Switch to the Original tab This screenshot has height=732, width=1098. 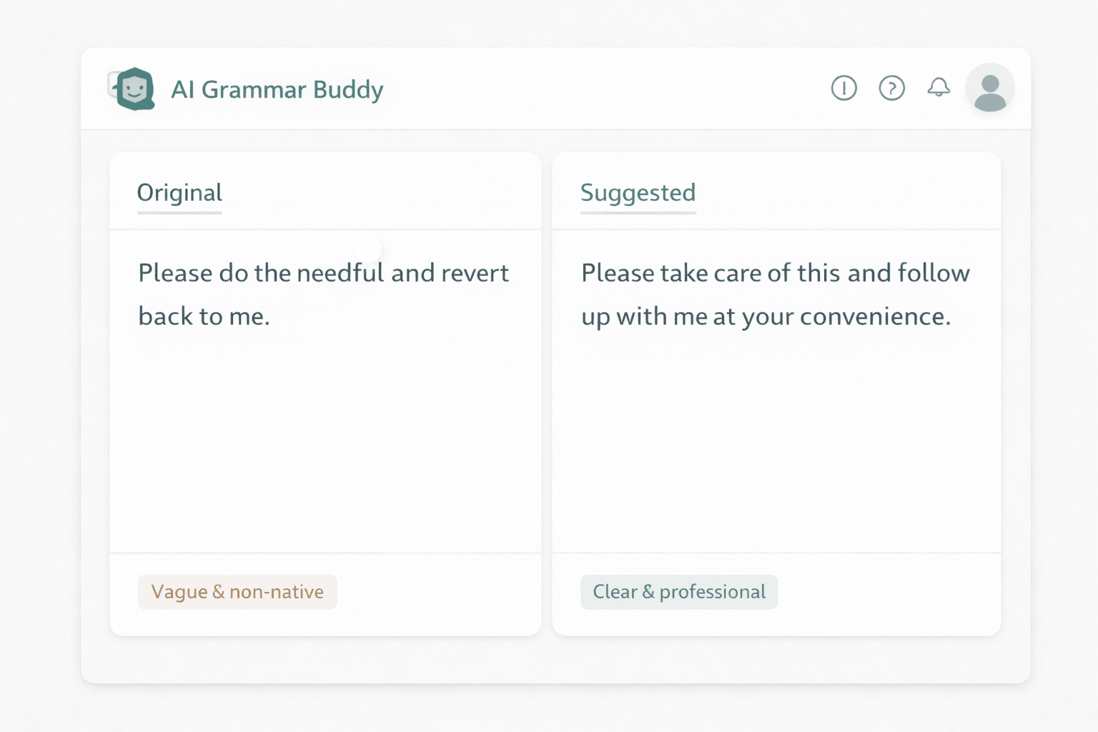click(179, 192)
